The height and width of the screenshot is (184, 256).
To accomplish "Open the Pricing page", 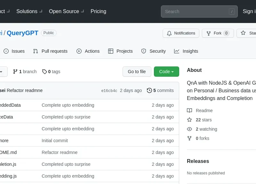I will 99,11.
